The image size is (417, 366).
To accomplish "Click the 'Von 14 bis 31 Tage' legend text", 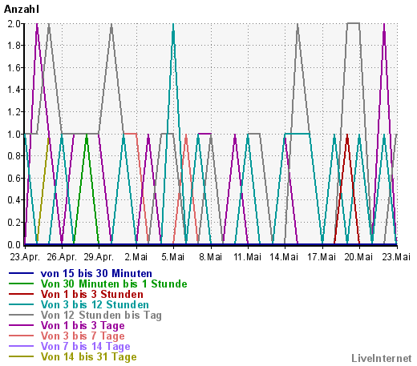I will (x=88, y=357).
